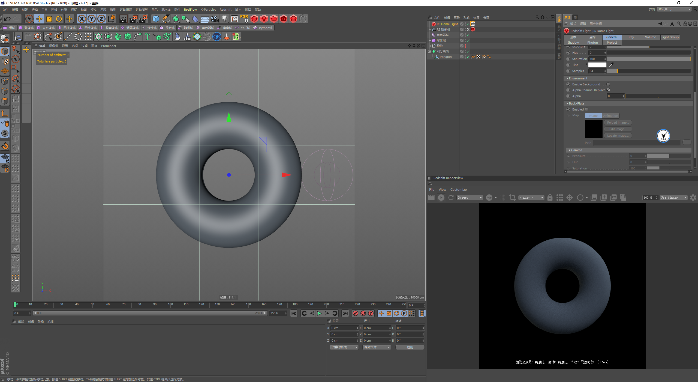Viewport: 698px width, 382px height.
Task: Expand the Gamma section
Action: pos(570,150)
